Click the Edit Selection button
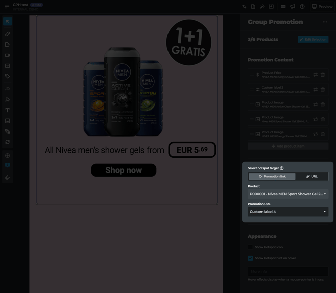Screen dimensions: 336x293 [x=313, y=40]
